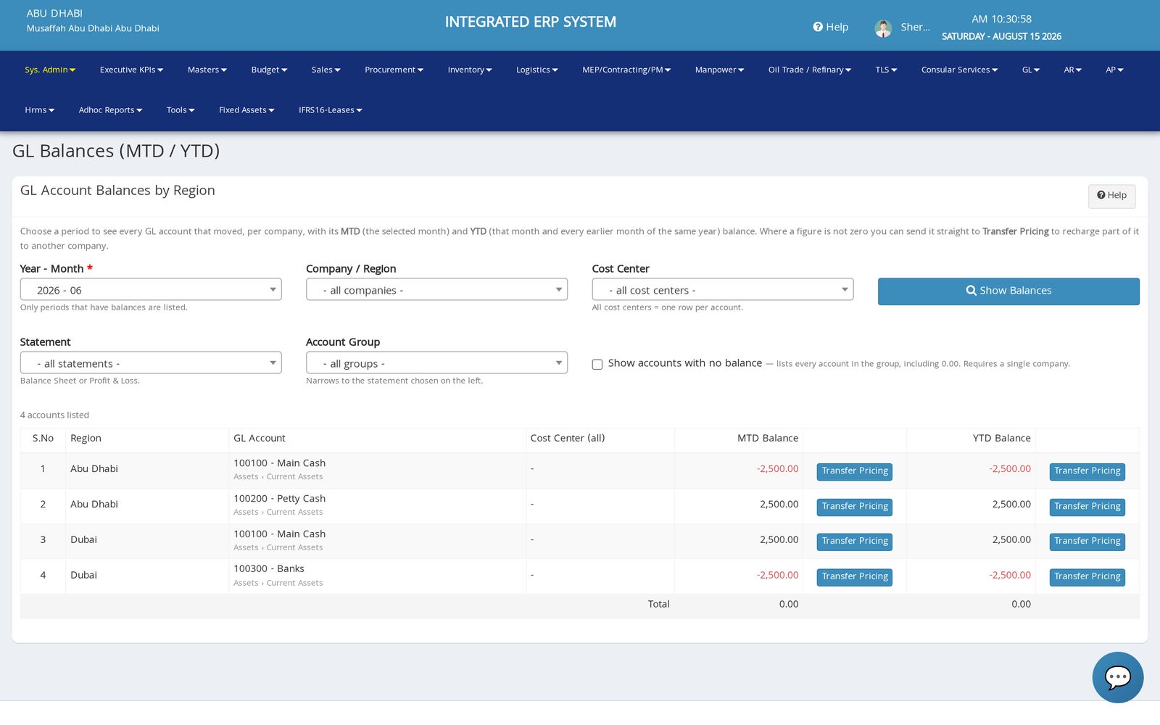Click the ABU DHABI company name header
Viewport: 1160px width, 725px height.
pos(54,14)
